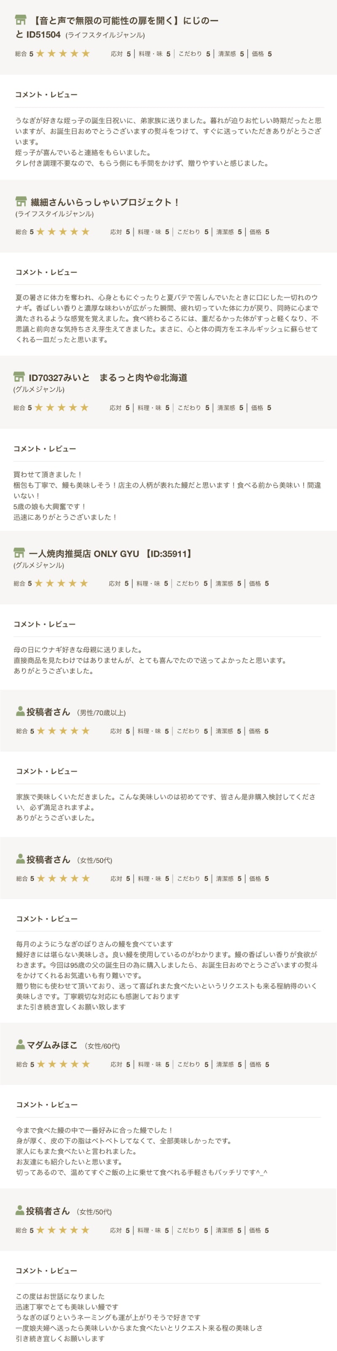Viewport: 337px width, 1351px height.
Task: Open 繊細さんいらっしゃいプロジェクト！ reviewer name
Action: pyautogui.click(x=104, y=202)
